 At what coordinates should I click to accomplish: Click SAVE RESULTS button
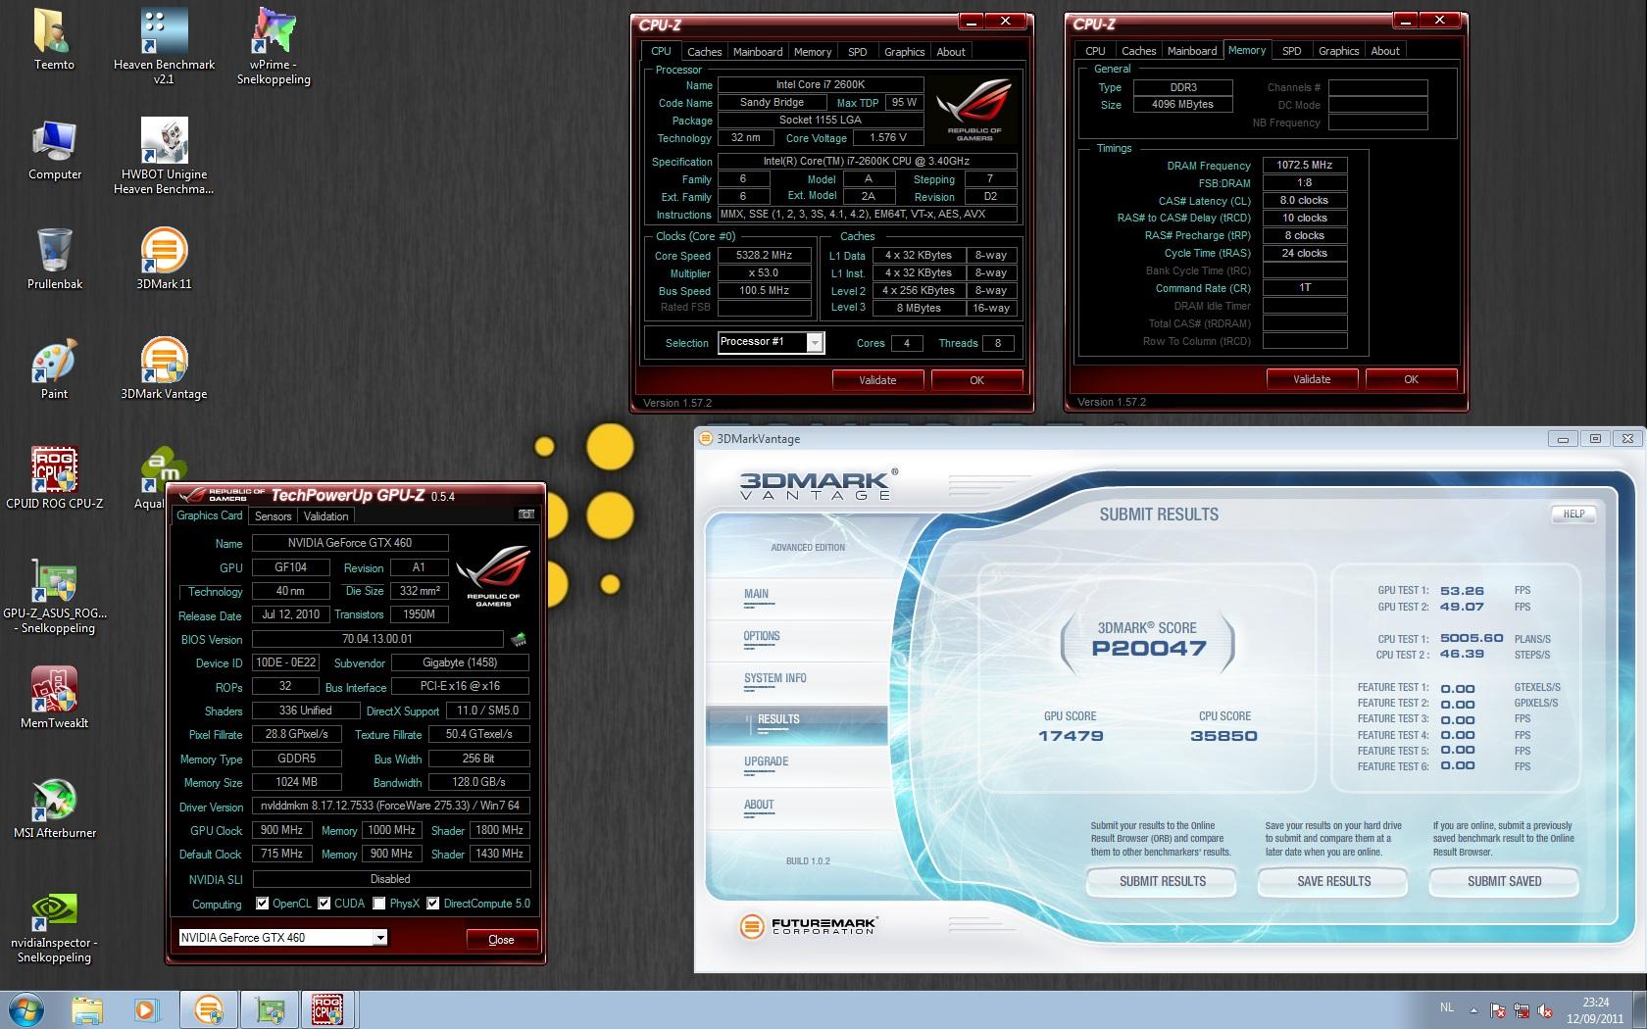1333,882
